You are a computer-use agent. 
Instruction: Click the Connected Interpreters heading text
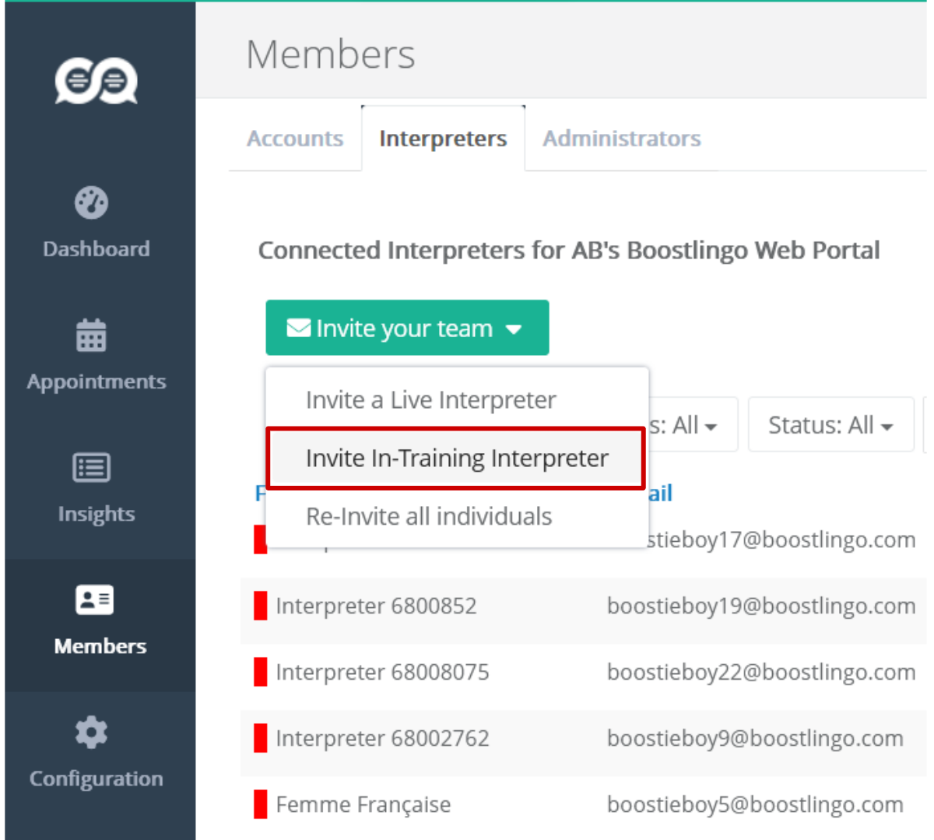[x=569, y=251]
